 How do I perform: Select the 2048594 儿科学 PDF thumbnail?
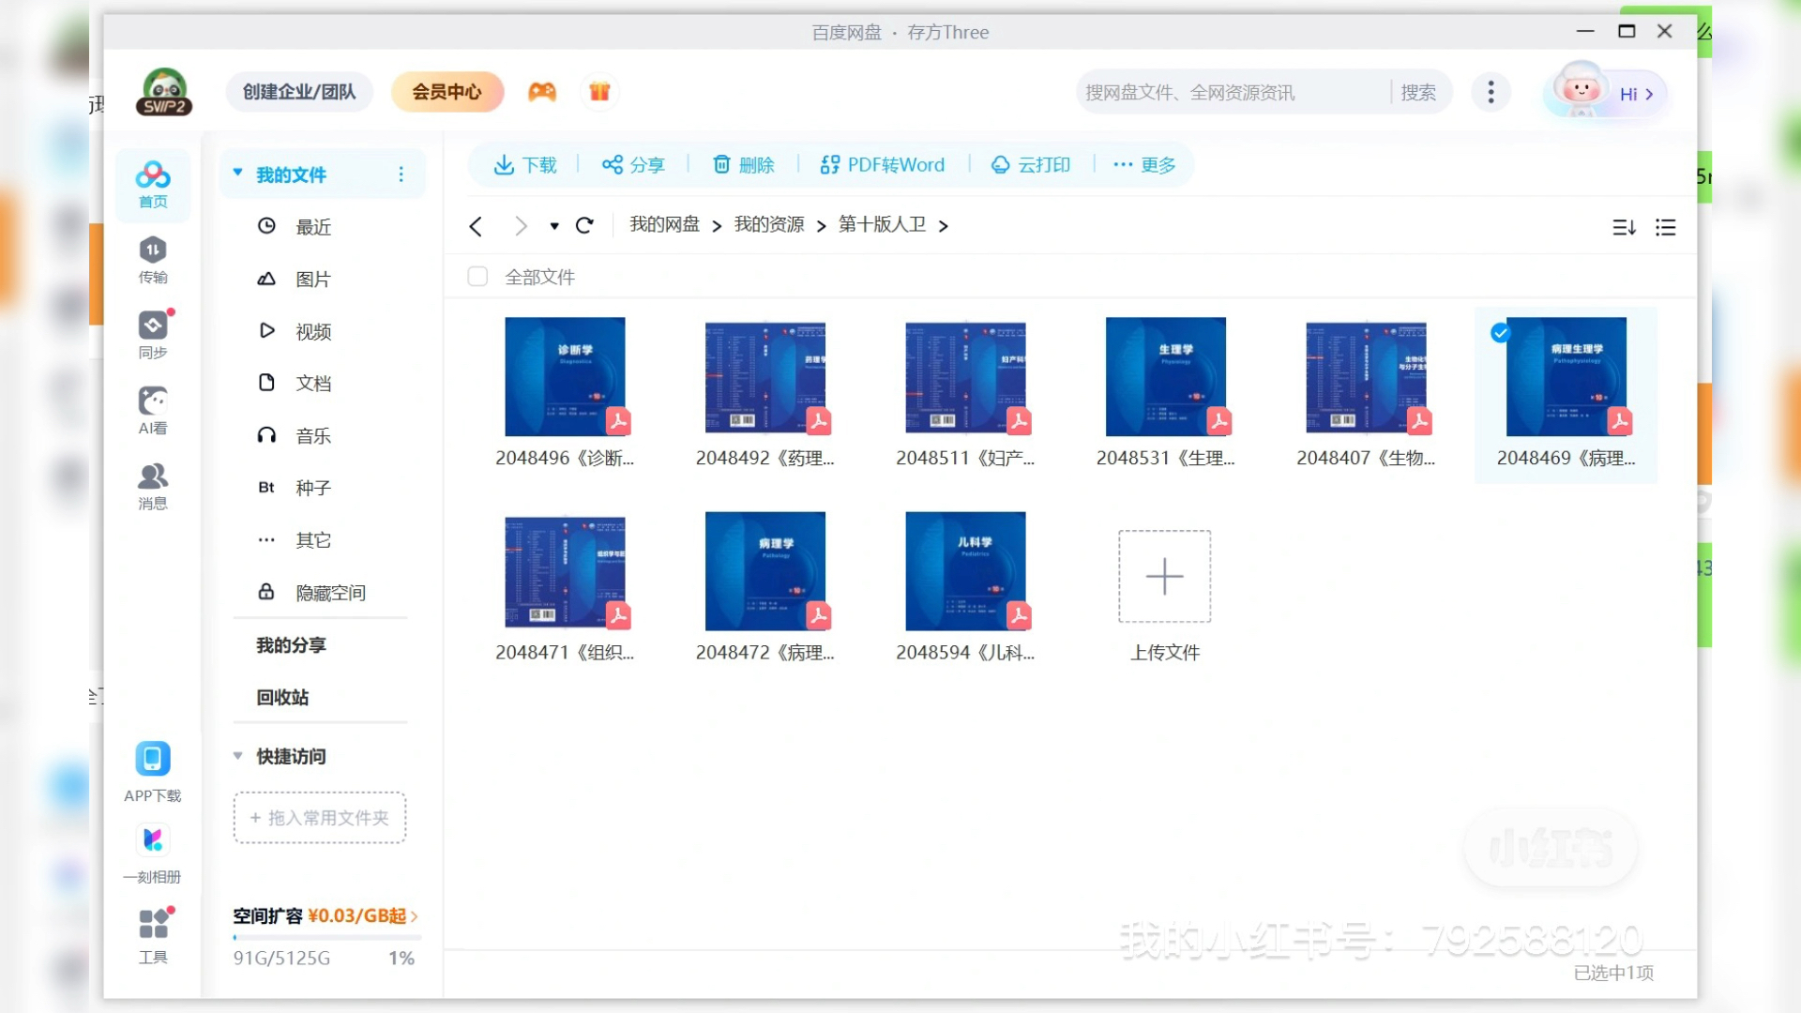965,571
